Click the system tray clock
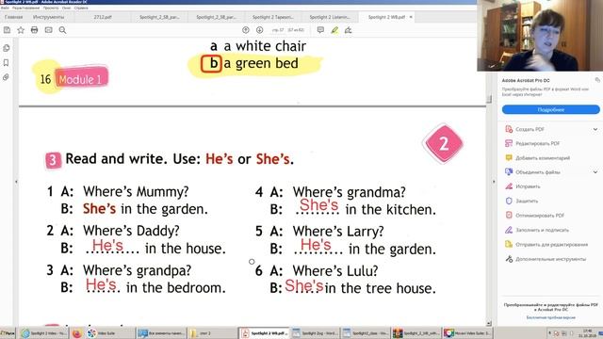This screenshot has height=339, width=603. (x=587, y=332)
